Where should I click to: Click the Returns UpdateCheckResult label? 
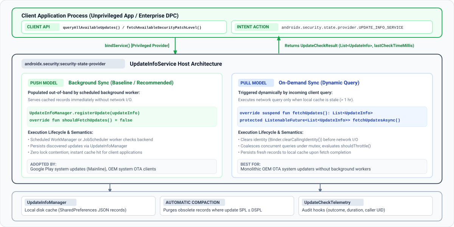[x=349, y=45]
